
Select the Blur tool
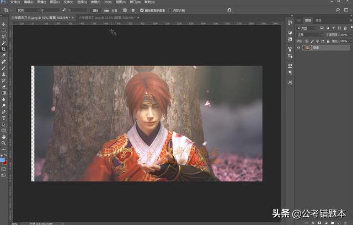coord(4,99)
